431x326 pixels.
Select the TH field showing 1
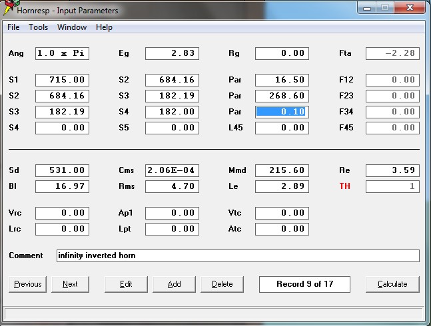click(x=392, y=186)
